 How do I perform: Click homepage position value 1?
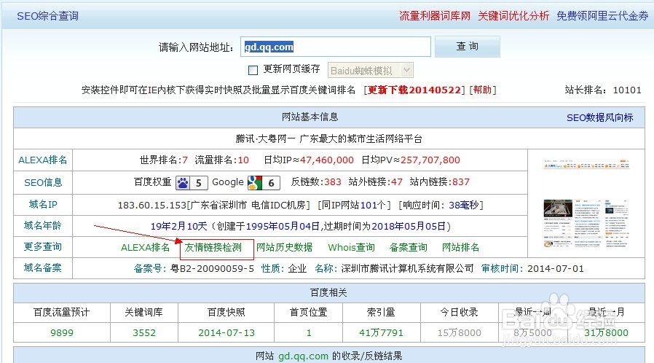click(309, 332)
